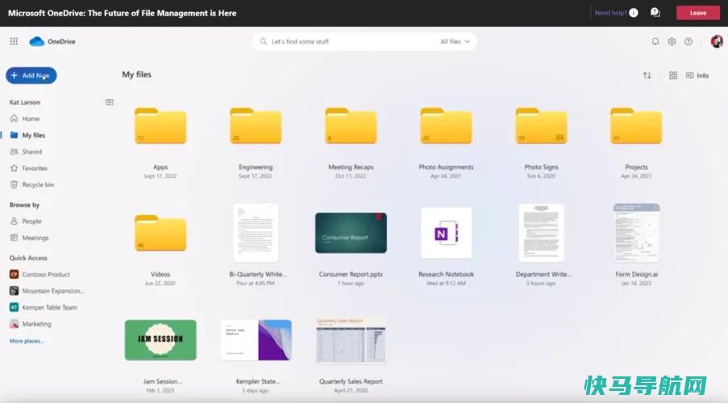This screenshot has width=728, height=403.
Task: Open the Photo Assignments folder
Action: pos(446,127)
